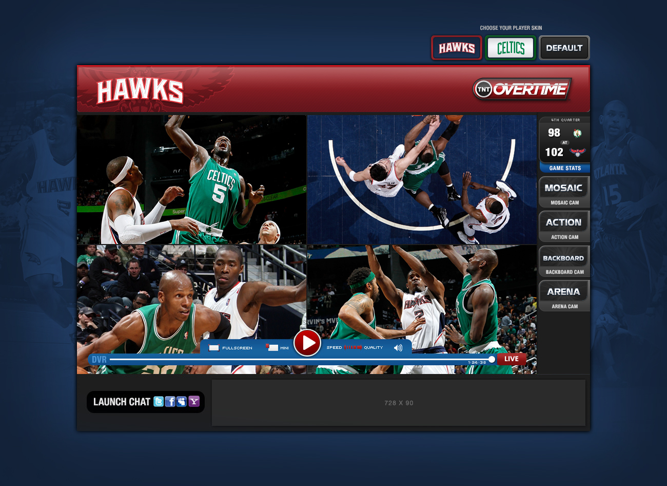Open Yahoo chat icon
Viewport: 667px width, 486px height.
point(193,402)
